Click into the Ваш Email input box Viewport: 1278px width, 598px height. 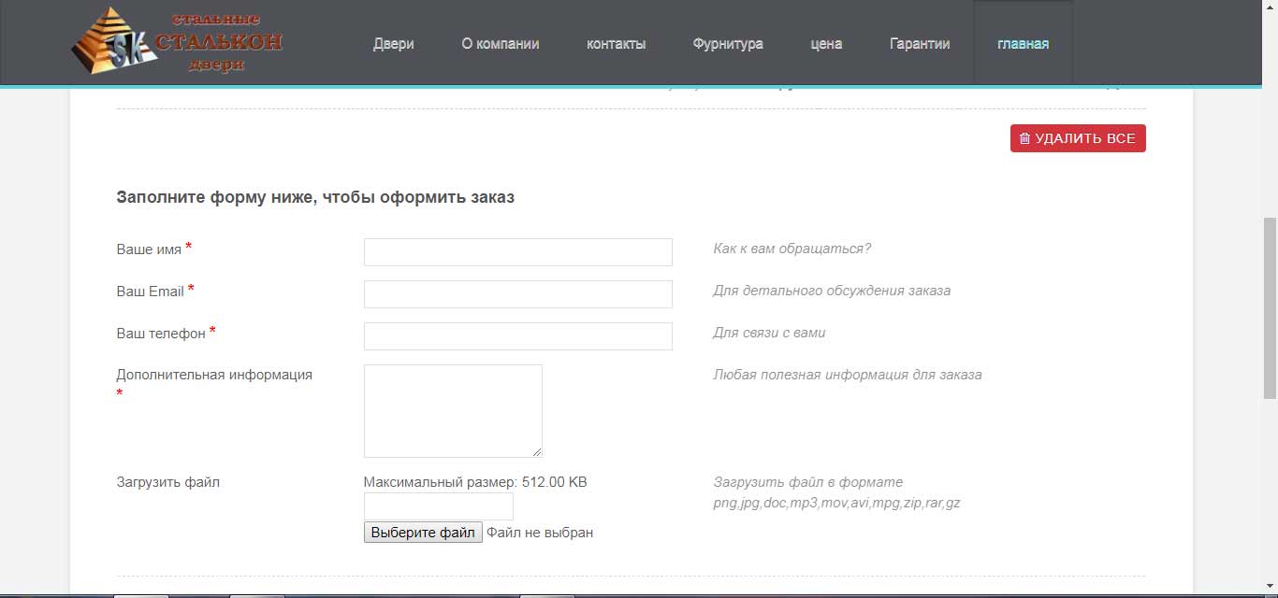[x=517, y=294]
